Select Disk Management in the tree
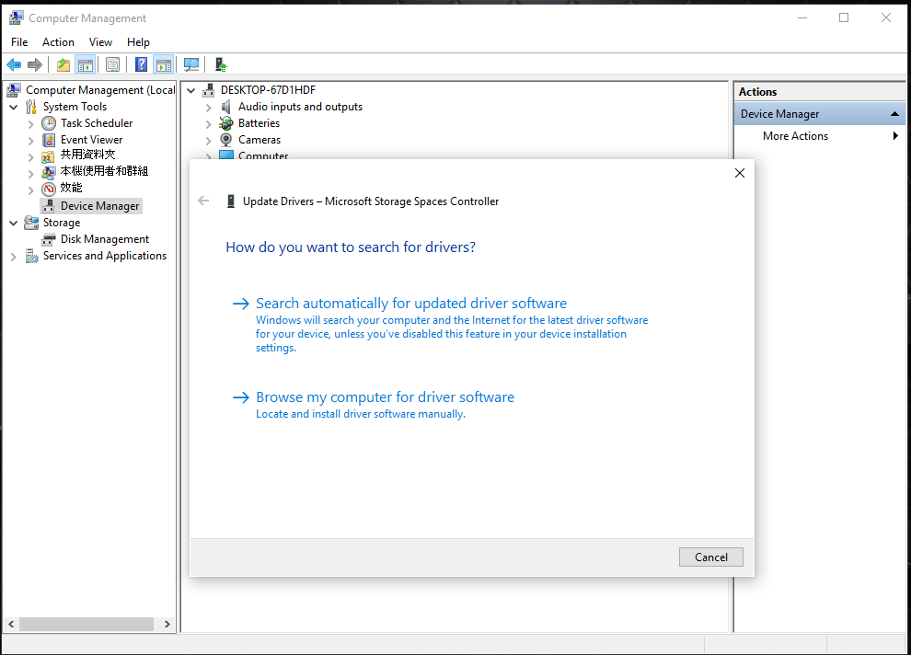This screenshot has width=911, height=655. click(104, 239)
